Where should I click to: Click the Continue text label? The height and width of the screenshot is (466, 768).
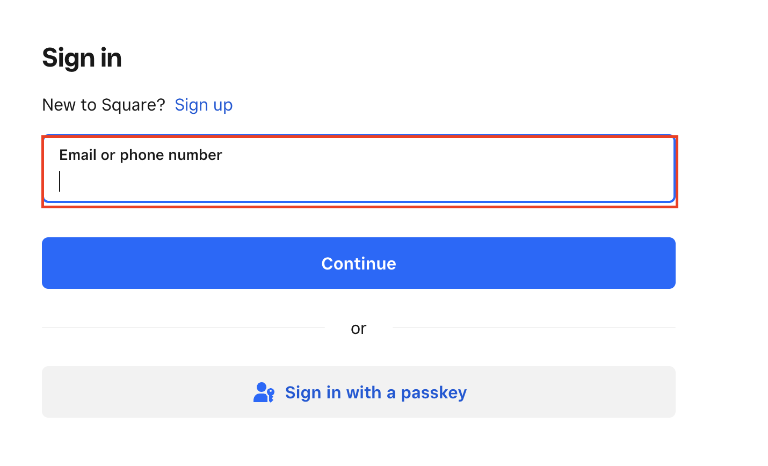tap(359, 264)
